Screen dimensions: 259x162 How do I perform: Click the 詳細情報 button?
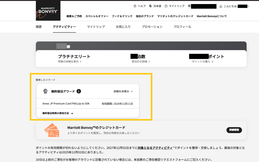pos(234,130)
